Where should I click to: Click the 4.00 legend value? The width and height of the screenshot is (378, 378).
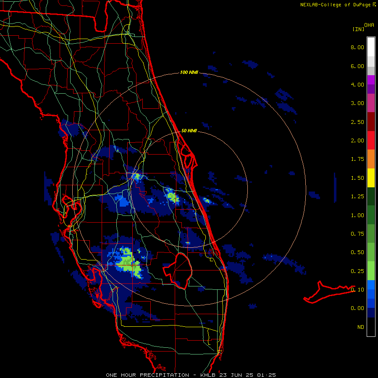pos(357,84)
